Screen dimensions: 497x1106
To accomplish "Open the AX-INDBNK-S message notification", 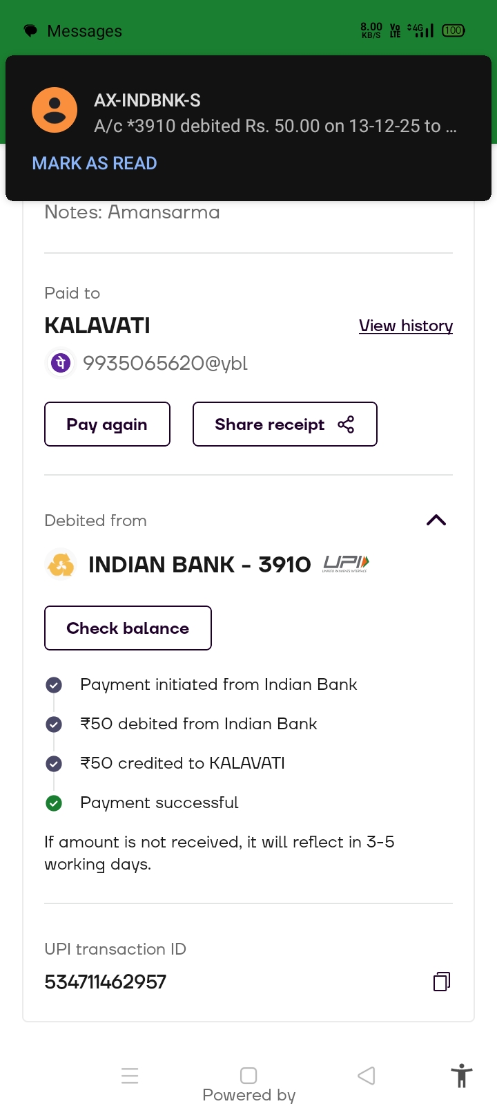I will click(275, 113).
